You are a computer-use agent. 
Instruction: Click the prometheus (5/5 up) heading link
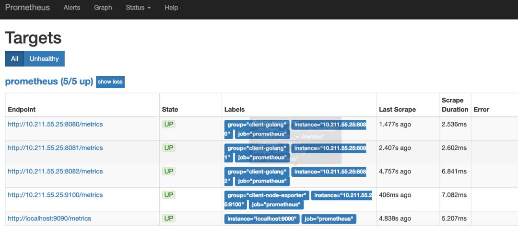pyautogui.click(x=49, y=81)
